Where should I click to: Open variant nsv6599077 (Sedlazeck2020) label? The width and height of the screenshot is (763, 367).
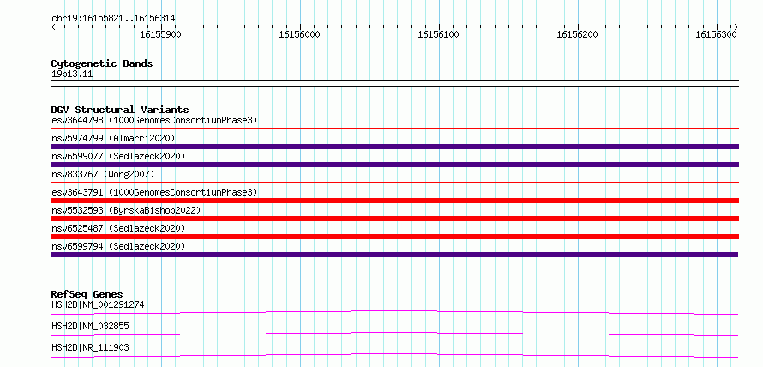point(118,156)
